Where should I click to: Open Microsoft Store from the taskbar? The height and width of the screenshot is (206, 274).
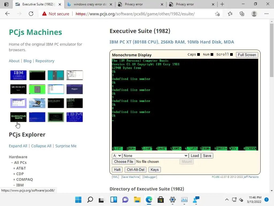click(x=161, y=200)
